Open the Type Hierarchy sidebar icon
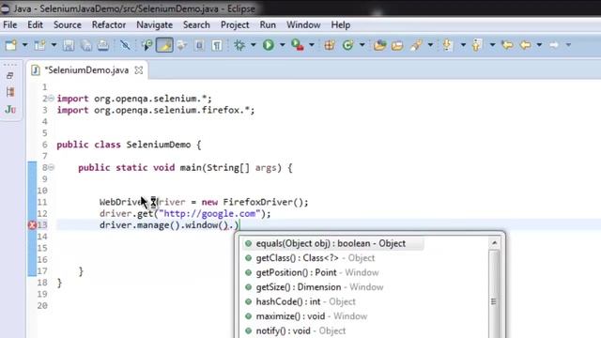 pos(10,92)
